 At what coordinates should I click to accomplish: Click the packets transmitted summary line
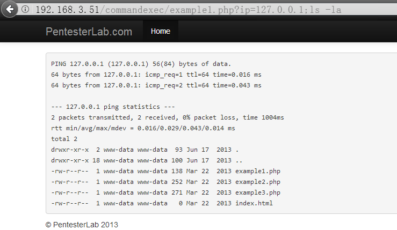tap(168, 117)
